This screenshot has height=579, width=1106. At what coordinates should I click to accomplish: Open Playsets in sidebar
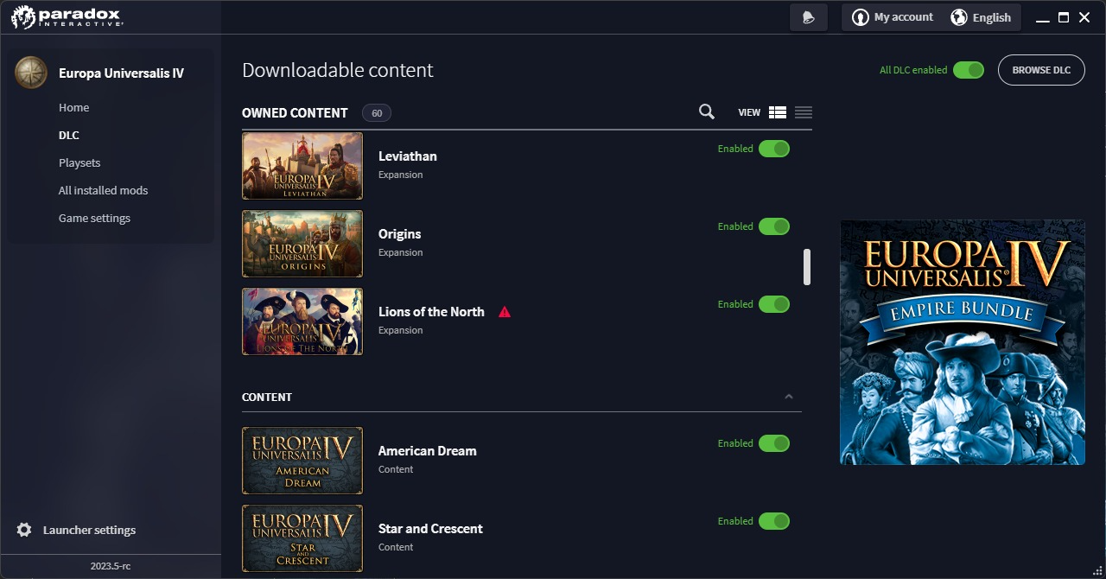click(79, 162)
